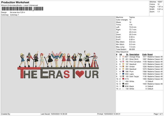The height and width of the screenshot is (116, 164).
Task: Click the Stitches value 19207
Action: click(x=160, y=2)
